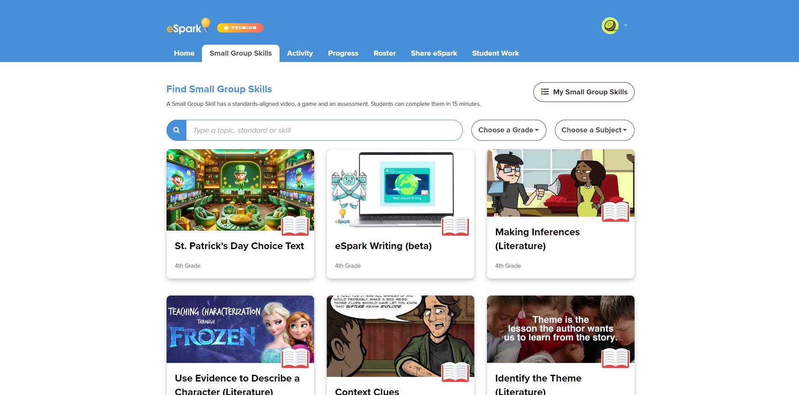Open the Choose a Grade dropdown
This screenshot has width=799, height=395.
click(x=508, y=130)
